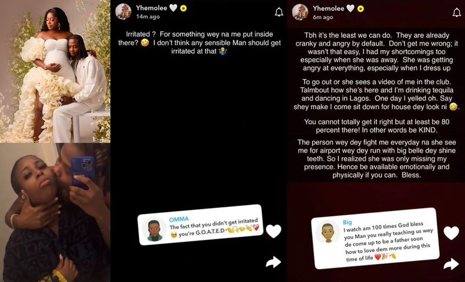Open Yhemolee's profile avatar on the 14m story
Viewport: 465px width, 282px height.
124,12
